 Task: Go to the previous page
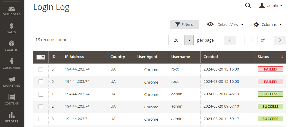[x=230, y=40]
